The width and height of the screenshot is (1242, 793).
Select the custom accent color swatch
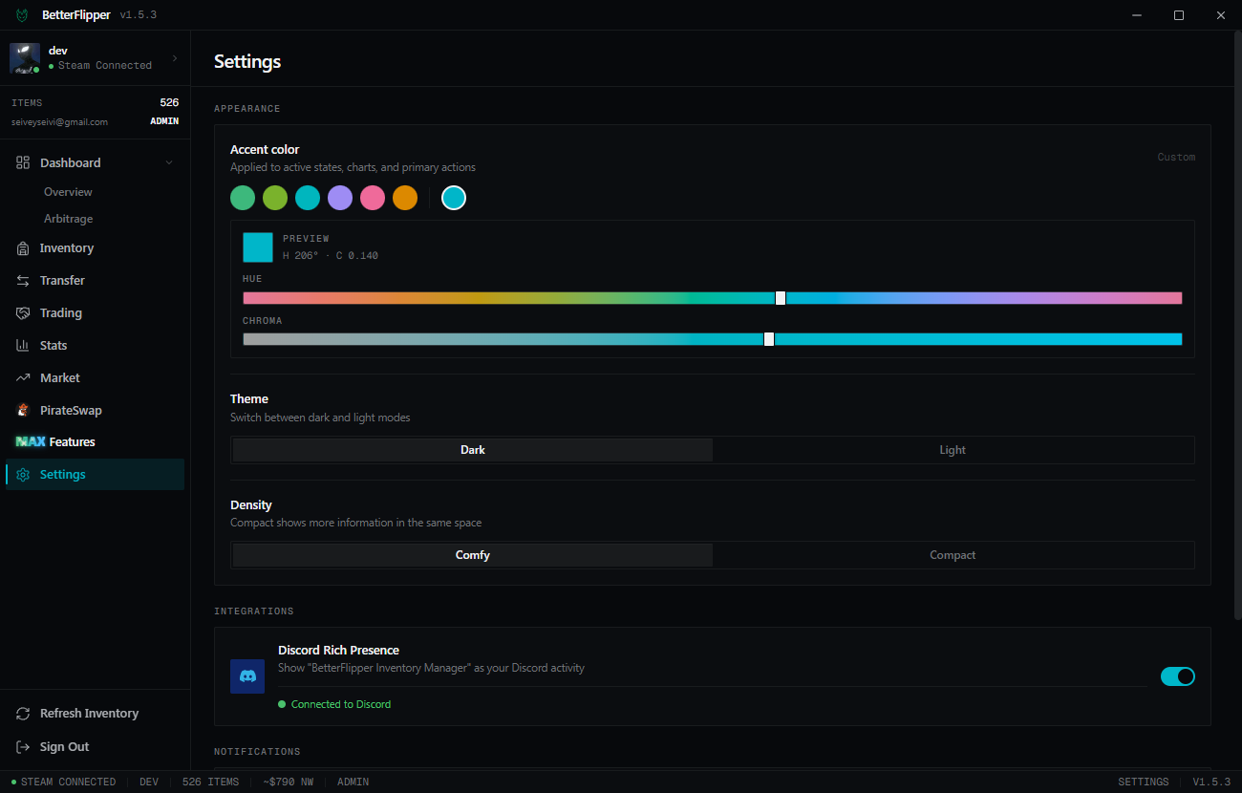[x=454, y=198]
